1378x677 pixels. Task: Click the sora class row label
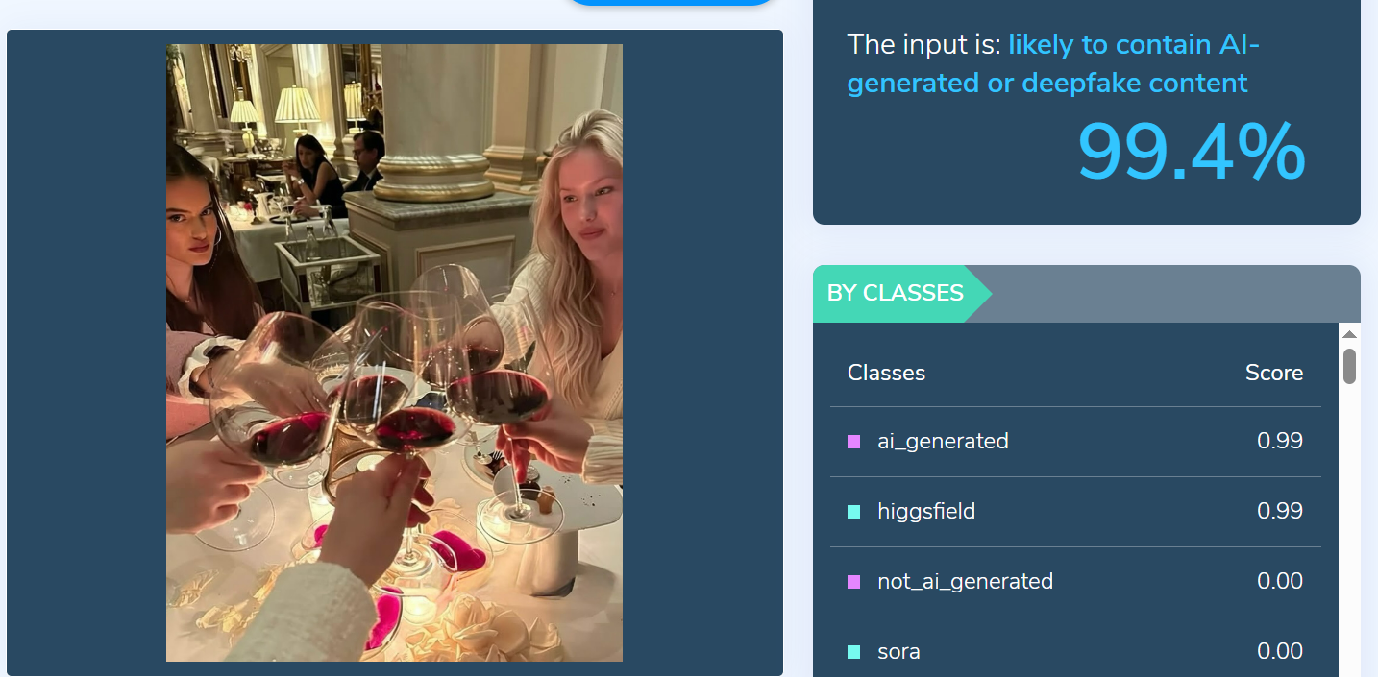coord(898,652)
